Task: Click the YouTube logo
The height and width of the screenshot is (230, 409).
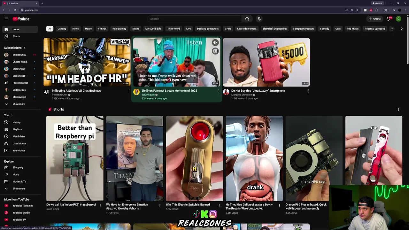Action: (21, 19)
